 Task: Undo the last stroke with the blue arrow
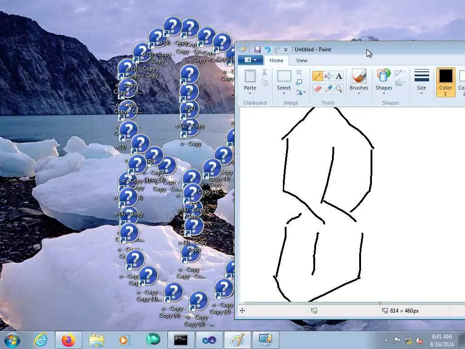tap(267, 50)
